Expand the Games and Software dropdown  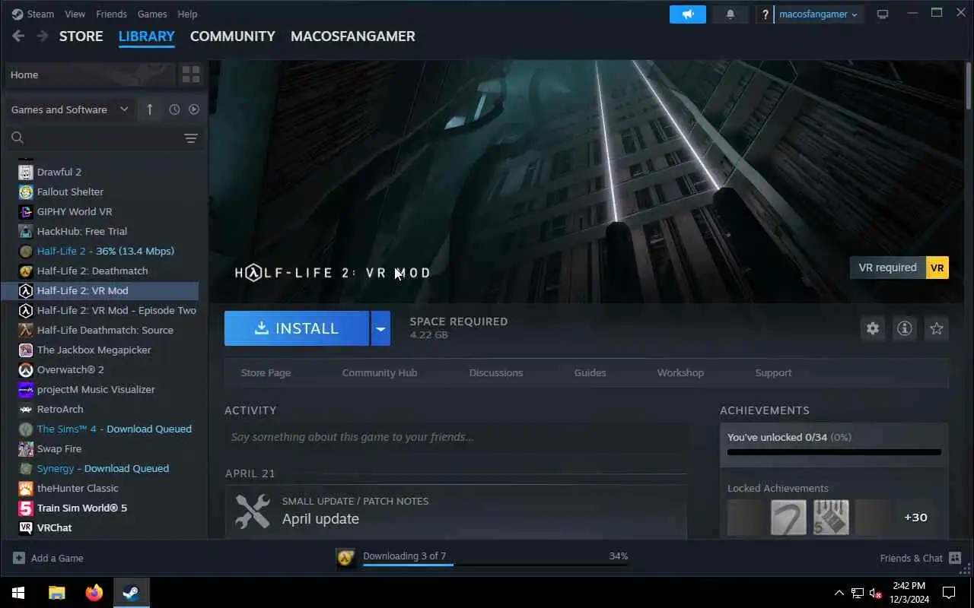point(70,109)
